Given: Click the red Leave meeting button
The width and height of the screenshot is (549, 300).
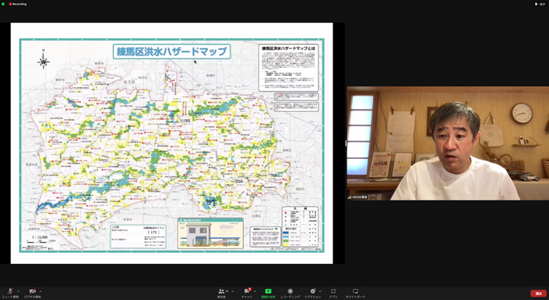Looking at the screenshot, I should [538, 294].
